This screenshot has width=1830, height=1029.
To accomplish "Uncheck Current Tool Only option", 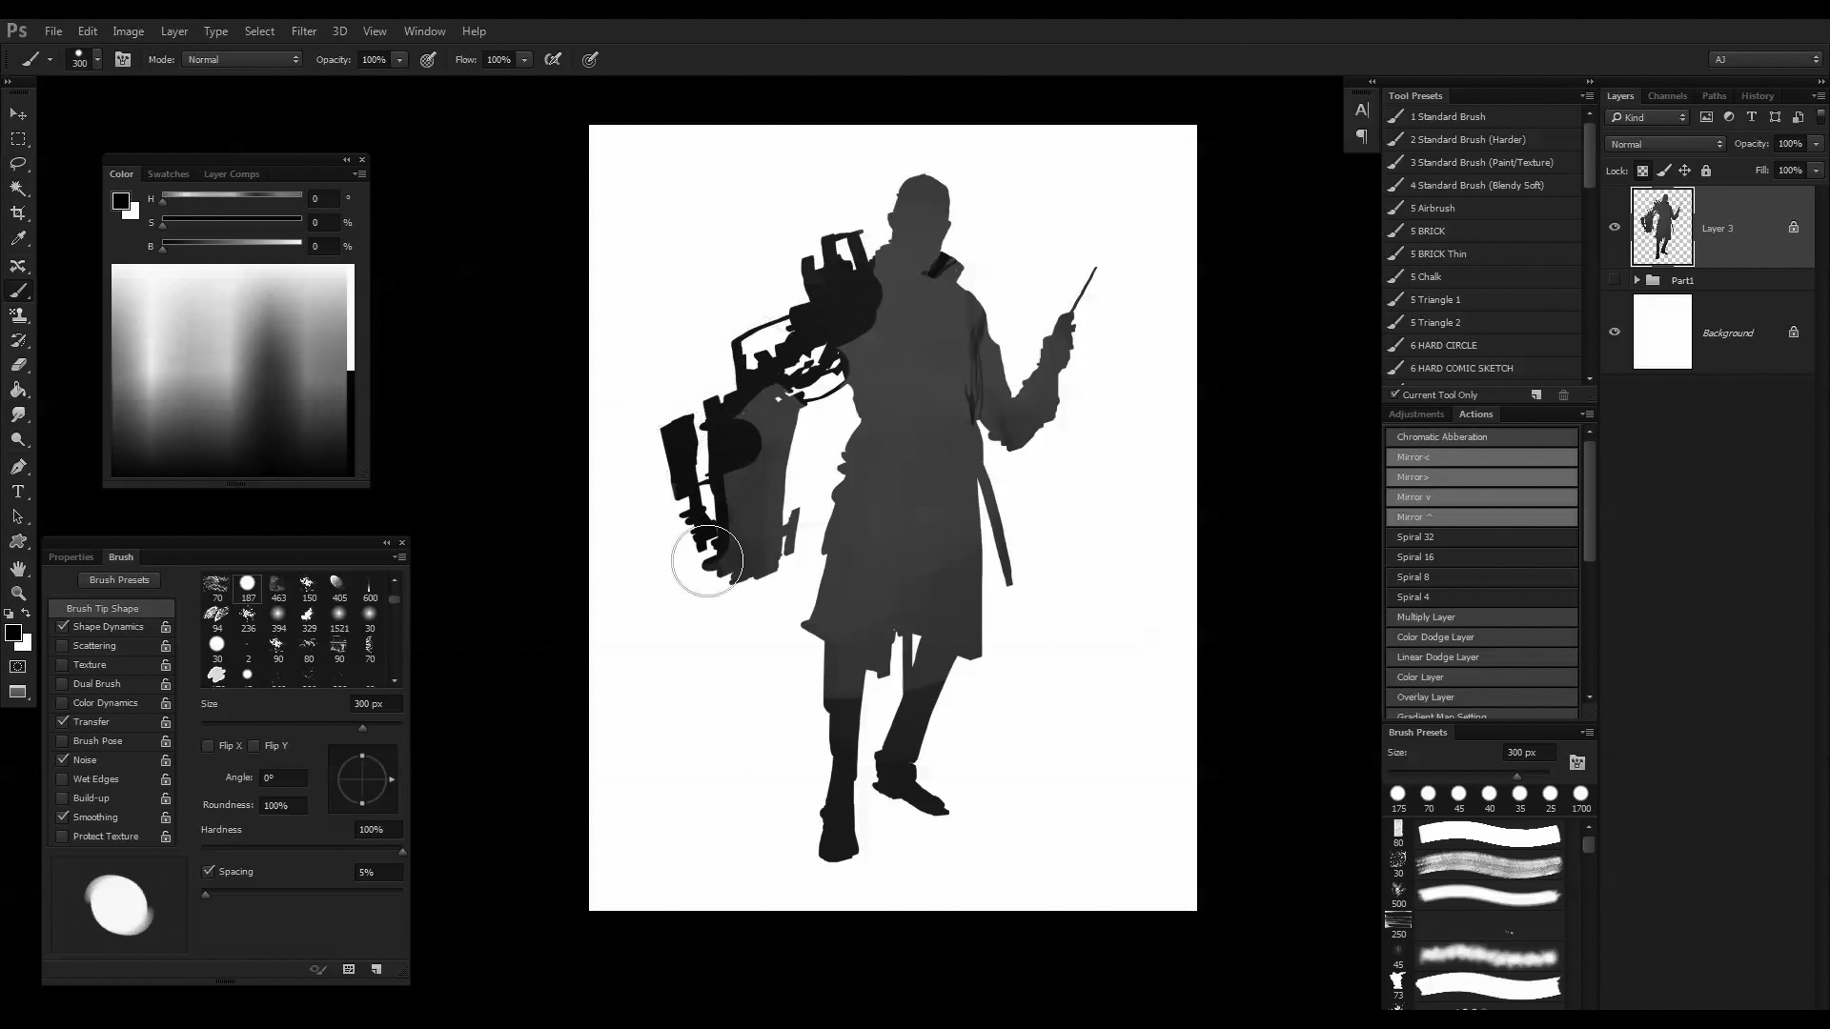I will (1395, 394).
